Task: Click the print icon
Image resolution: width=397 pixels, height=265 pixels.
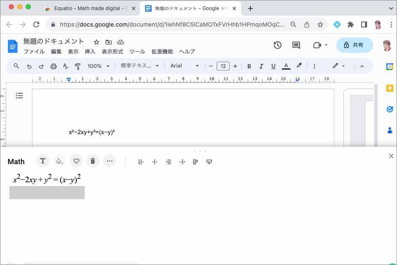Action: (x=54, y=66)
